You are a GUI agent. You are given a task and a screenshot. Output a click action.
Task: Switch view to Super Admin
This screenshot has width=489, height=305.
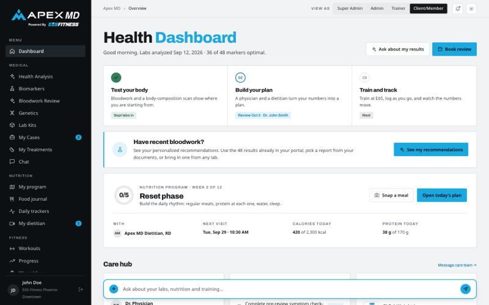350,9
